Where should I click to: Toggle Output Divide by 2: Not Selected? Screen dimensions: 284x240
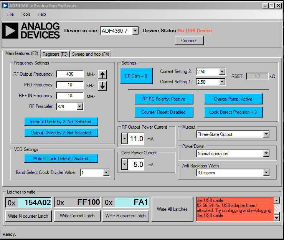(x=61, y=133)
